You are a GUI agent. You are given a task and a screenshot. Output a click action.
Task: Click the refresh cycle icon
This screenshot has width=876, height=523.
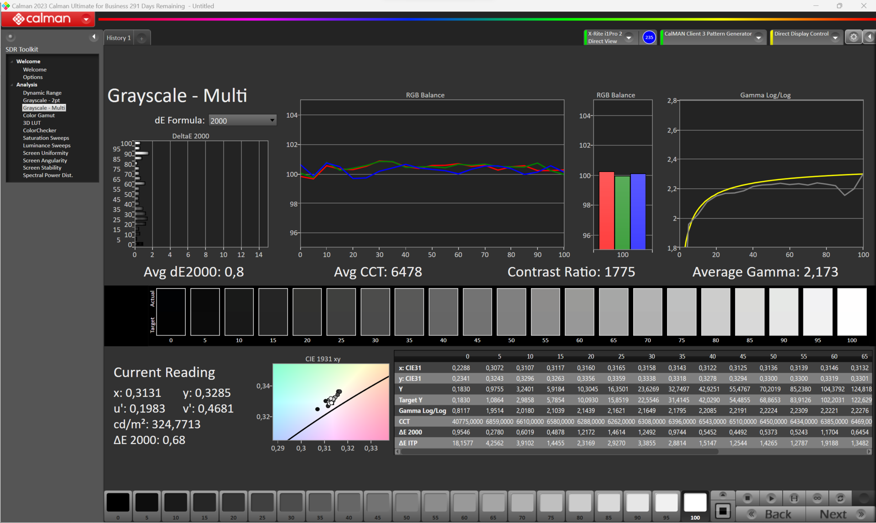click(x=840, y=498)
